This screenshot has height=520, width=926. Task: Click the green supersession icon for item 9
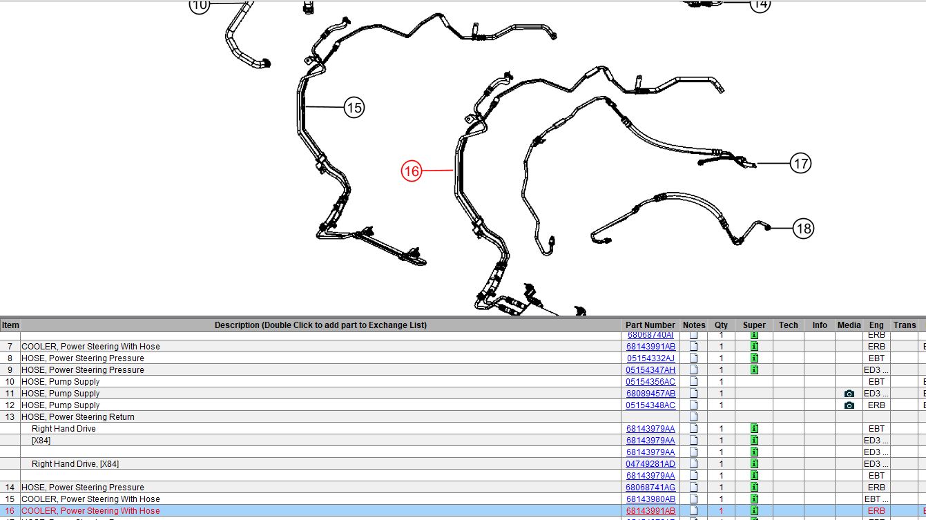coord(754,370)
